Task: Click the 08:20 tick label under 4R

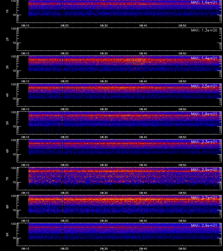Action: 65,109
